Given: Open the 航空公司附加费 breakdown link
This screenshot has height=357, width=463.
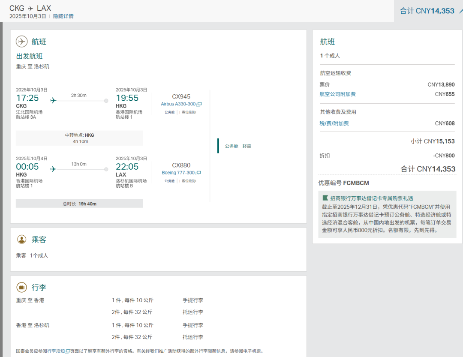Looking at the screenshot, I should pos(337,94).
